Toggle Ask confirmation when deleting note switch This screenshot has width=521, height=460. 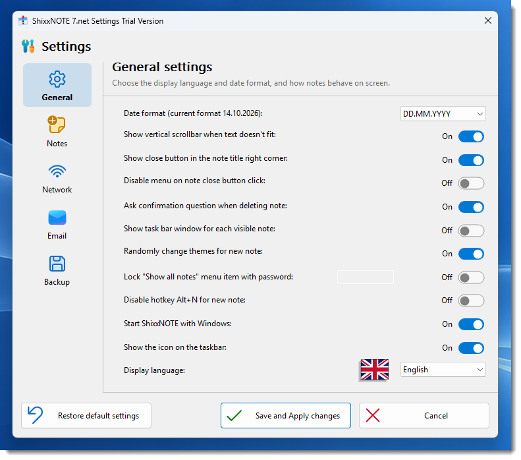click(471, 207)
